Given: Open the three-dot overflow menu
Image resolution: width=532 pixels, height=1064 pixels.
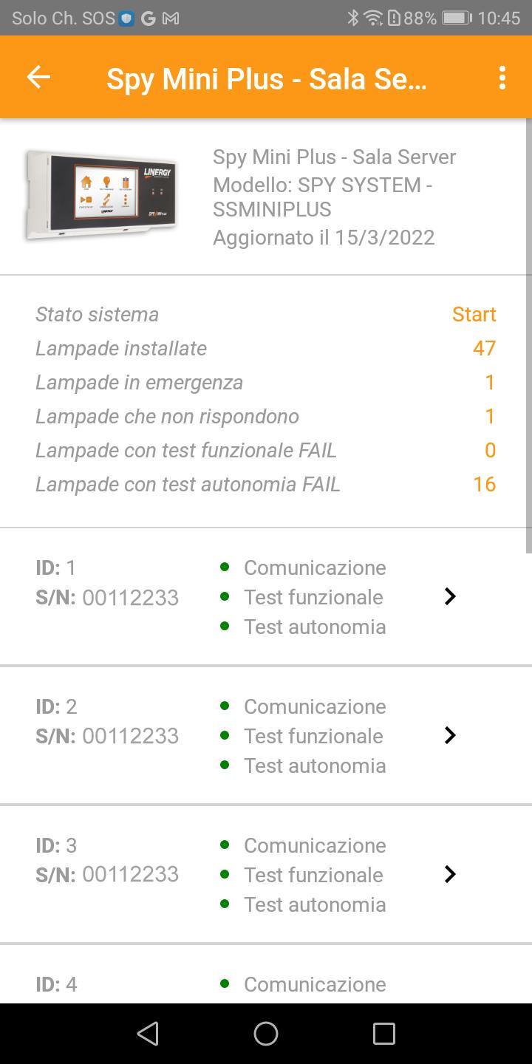Looking at the screenshot, I should [502, 78].
